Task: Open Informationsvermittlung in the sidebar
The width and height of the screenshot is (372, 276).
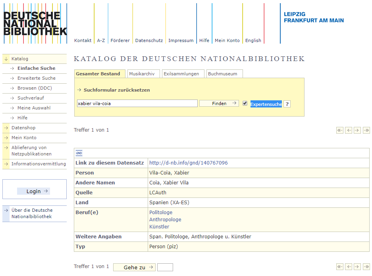Action: 39,164
